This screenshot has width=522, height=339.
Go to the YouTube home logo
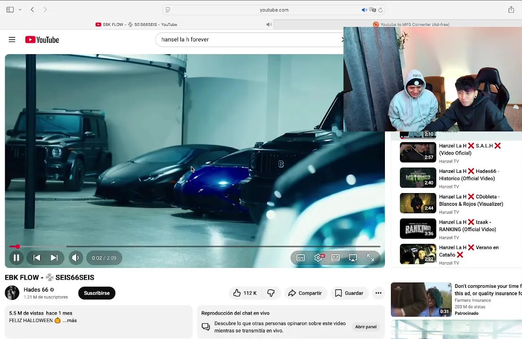[42, 40]
